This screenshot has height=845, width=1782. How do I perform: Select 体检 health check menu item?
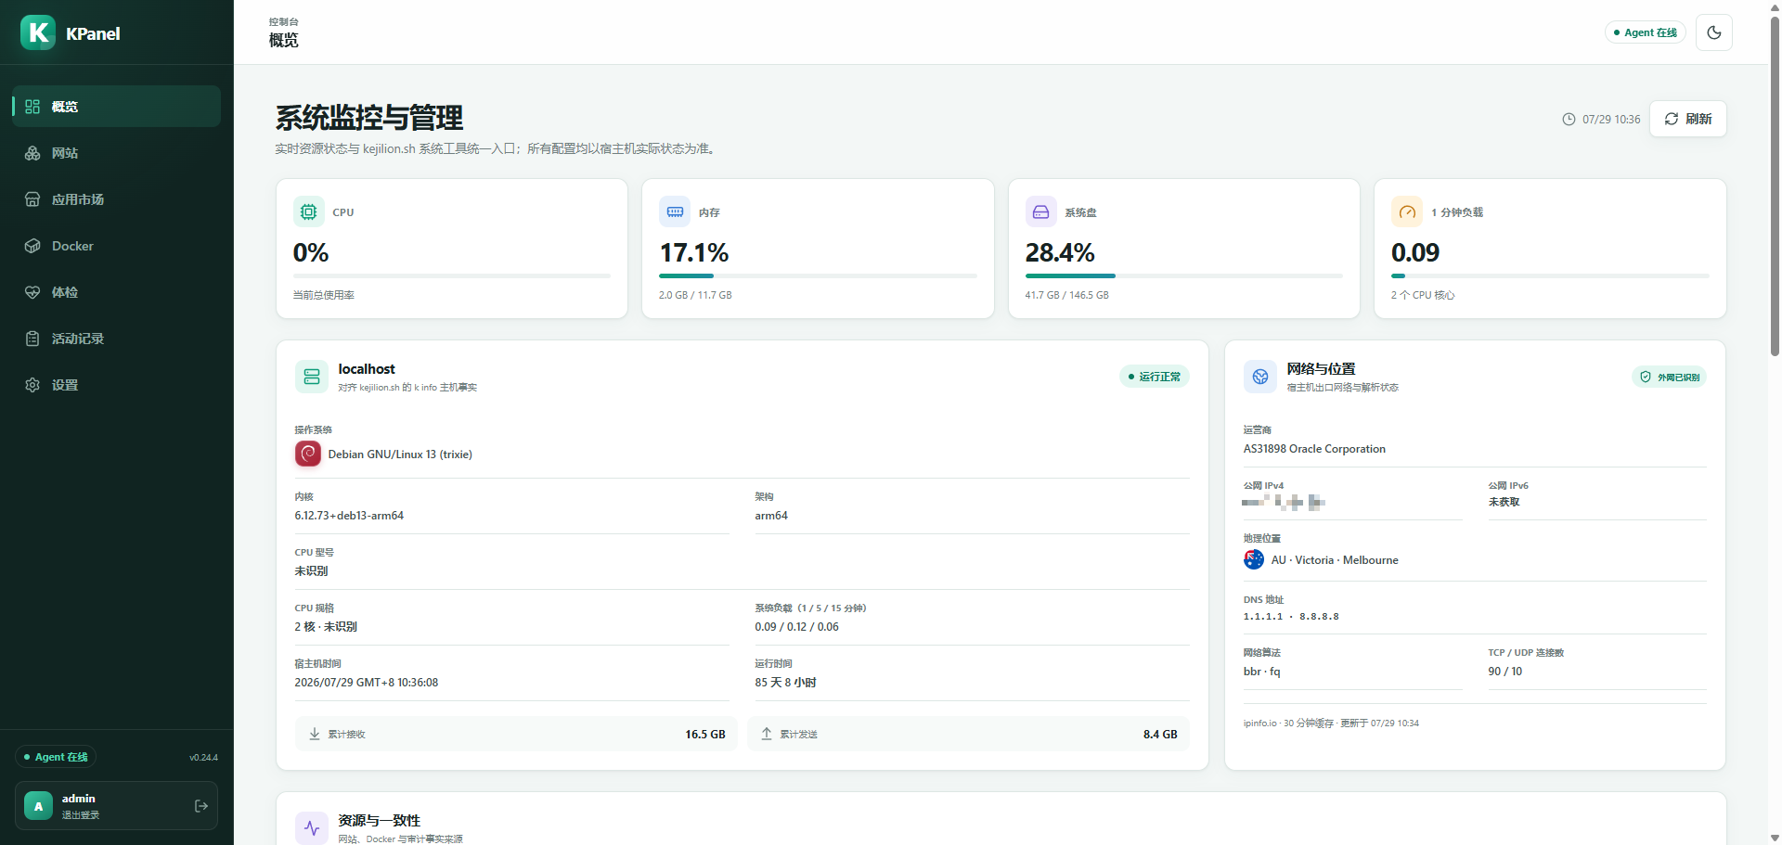pyautogui.click(x=116, y=292)
